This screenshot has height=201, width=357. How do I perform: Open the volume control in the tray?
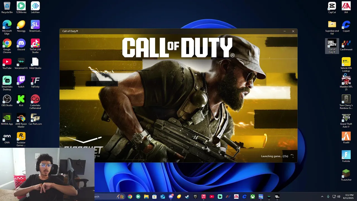(339, 197)
